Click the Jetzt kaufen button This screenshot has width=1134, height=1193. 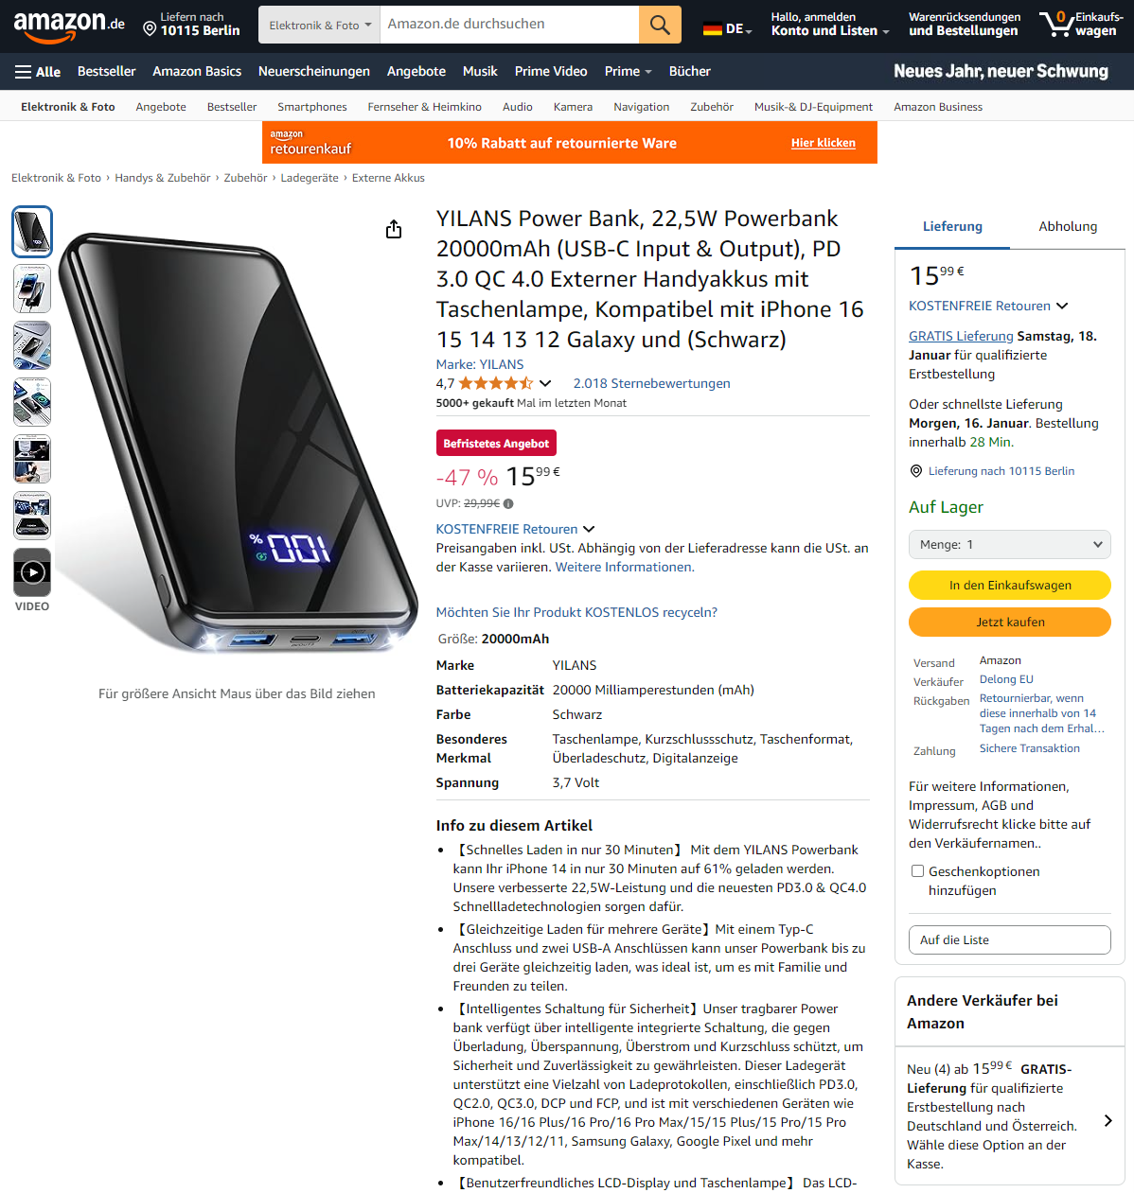pyautogui.click(x=1010, y=623)
